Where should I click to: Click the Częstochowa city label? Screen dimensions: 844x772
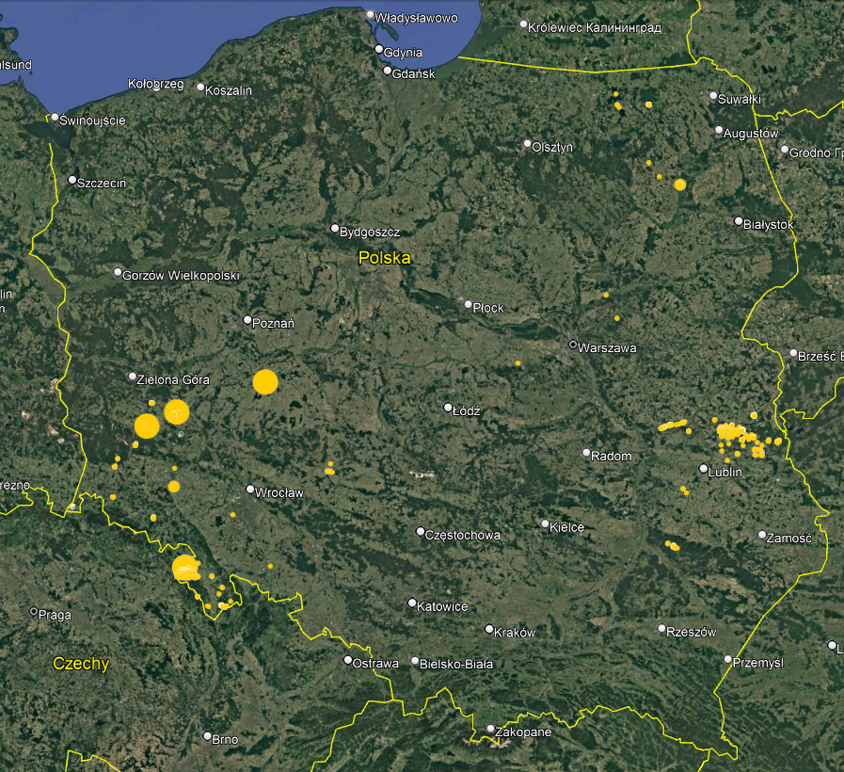coord(463,535)
